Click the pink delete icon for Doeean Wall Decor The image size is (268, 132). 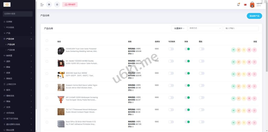coord(249,86)
